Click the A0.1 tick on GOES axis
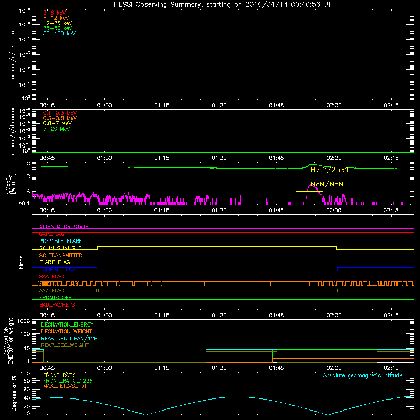420x420 pixels. 24,203
